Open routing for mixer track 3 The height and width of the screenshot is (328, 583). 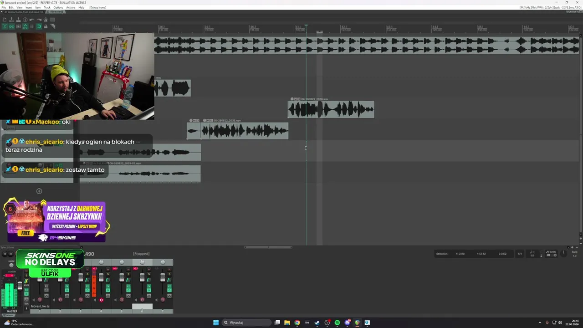[87, 280]
